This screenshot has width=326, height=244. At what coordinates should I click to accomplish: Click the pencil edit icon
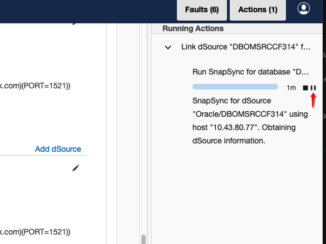tap(76, 168)
